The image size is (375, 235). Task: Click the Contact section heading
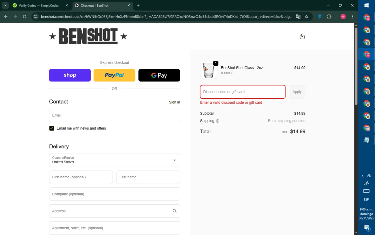58,101
